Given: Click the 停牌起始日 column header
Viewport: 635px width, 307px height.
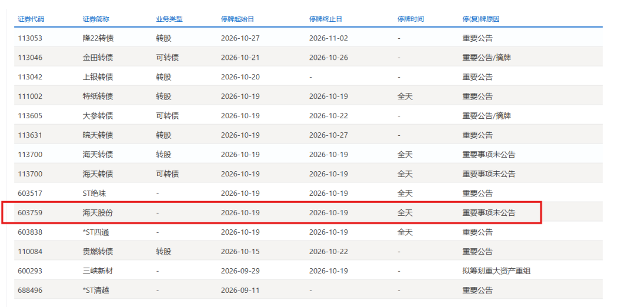Looking at the screenshot, I should coord(238,19).
